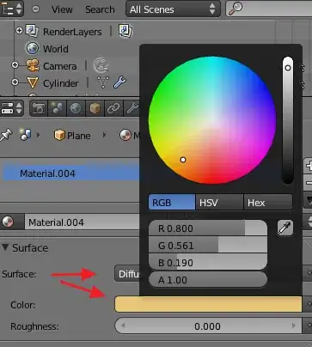Click the Roughness input socket dot
This screenshot has height=347, width=312.
pyautogui.click(x=309, y=326)
